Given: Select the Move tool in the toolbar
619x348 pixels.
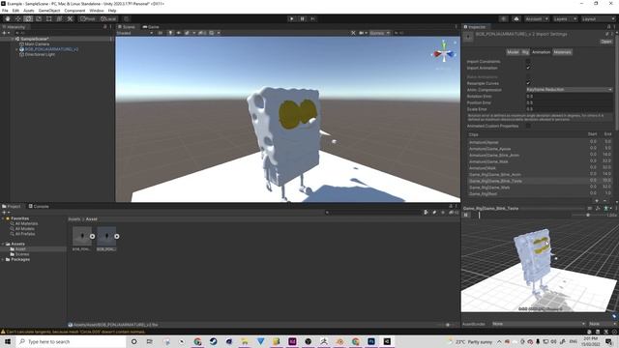Looking at the screenshot, I should [x=17, y=18].
